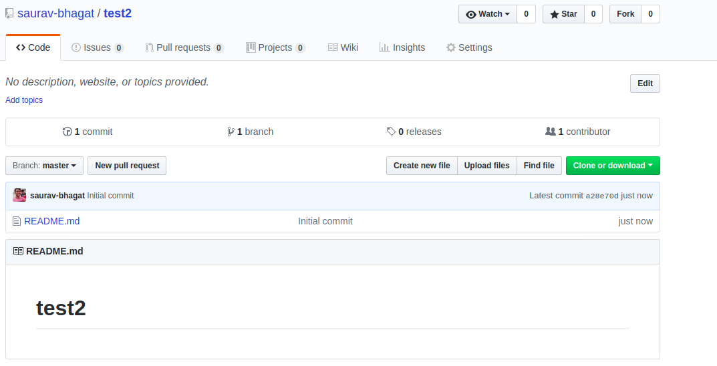The width and height of the screenshot is (717, 366).
Task: Click the Projects count badge
Action: [300, 48]
